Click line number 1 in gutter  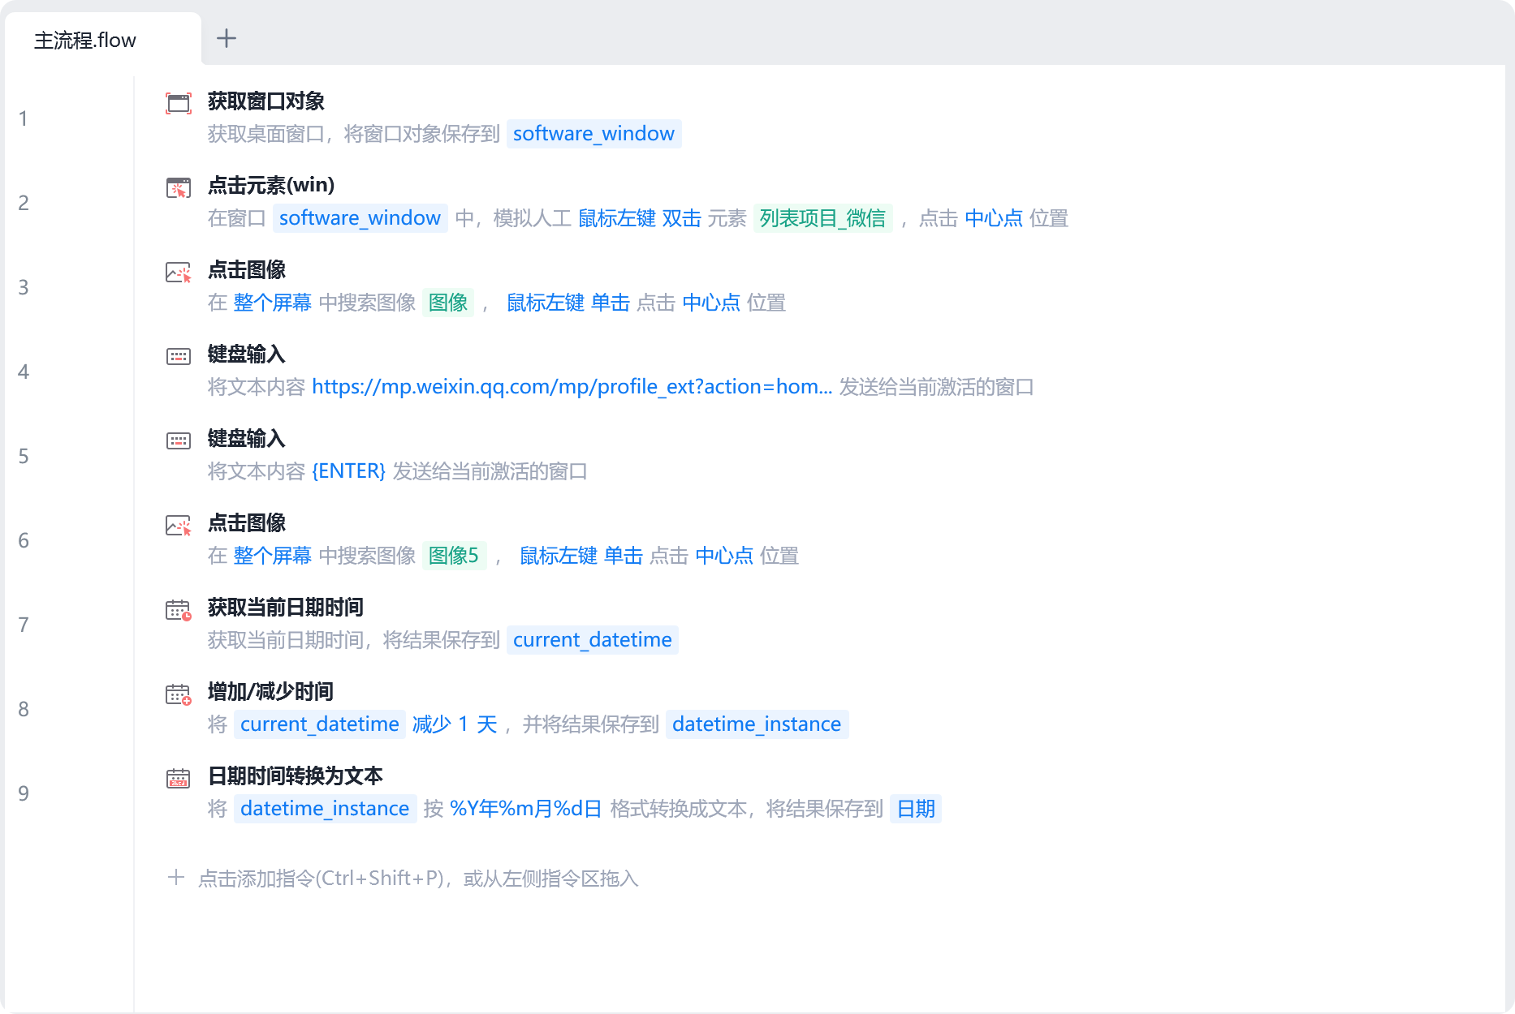(24, 119)
